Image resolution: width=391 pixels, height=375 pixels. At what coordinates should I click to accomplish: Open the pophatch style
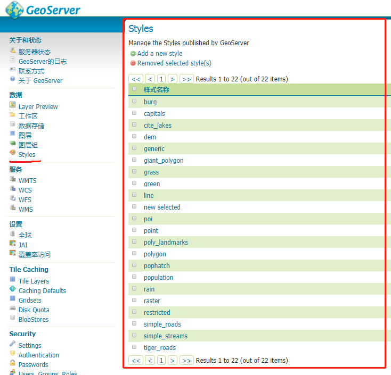pyautogui.click(x=157, y=266)
